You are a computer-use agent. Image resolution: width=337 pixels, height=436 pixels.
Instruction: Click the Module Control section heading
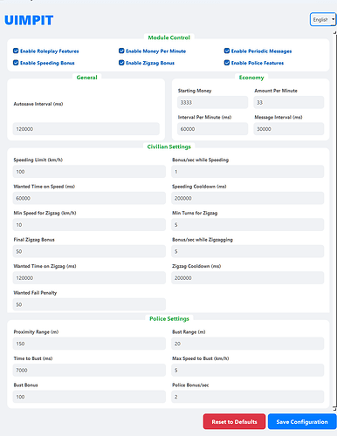169,37
